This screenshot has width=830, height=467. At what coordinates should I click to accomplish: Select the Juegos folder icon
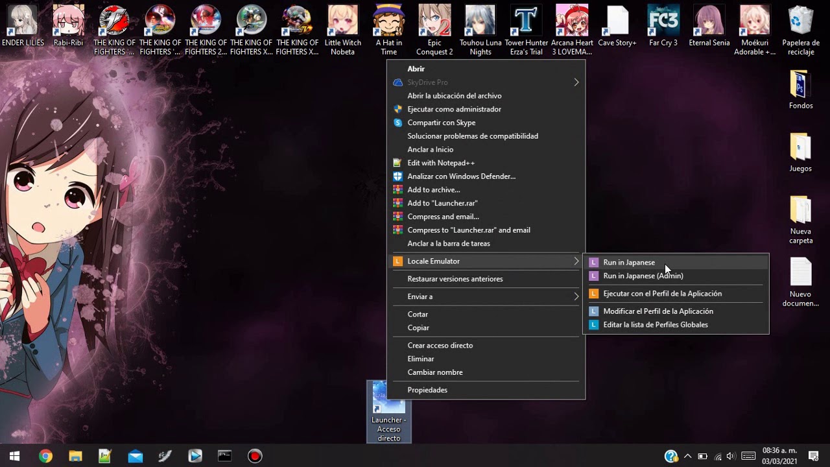point(801,152)
